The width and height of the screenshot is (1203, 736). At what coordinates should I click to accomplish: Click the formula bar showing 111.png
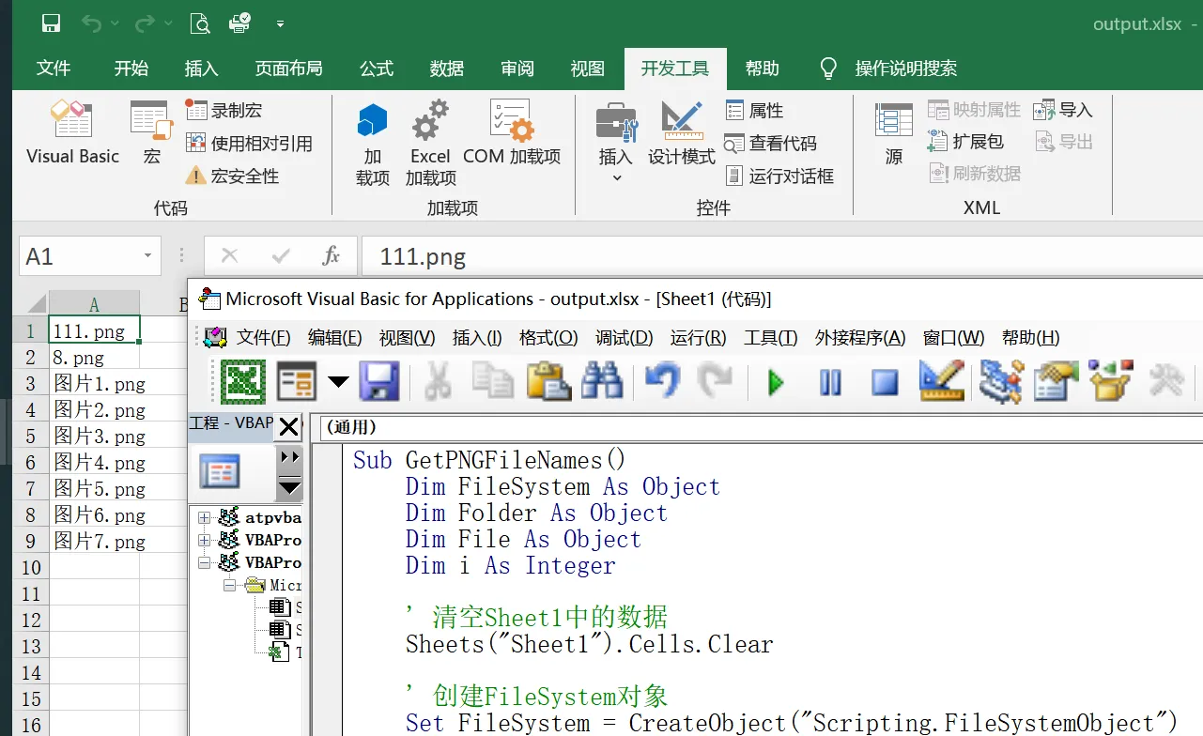pos(781,256)
